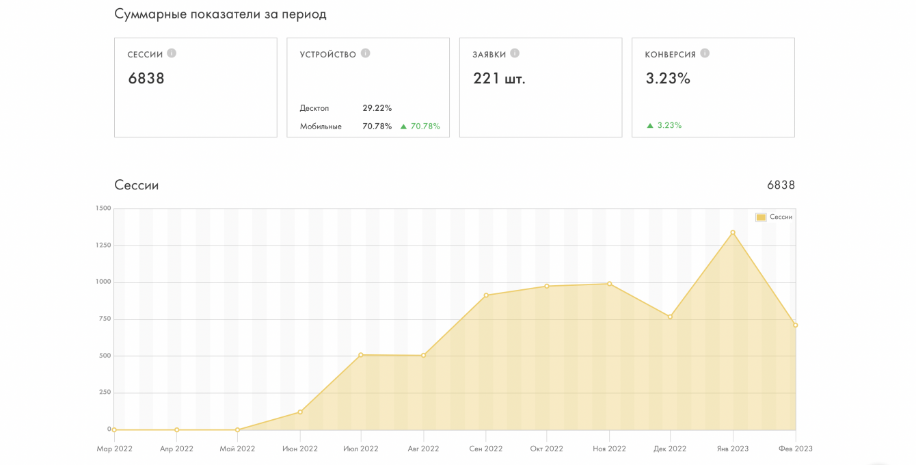Toggle the Сессии legend swatch in chart
916x465 pixels.
(x=761, y=217)
